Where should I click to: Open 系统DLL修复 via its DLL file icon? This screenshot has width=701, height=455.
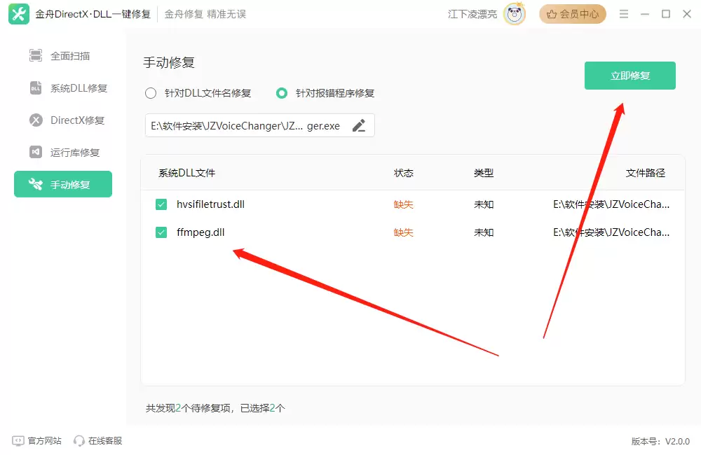click(36, 88)
